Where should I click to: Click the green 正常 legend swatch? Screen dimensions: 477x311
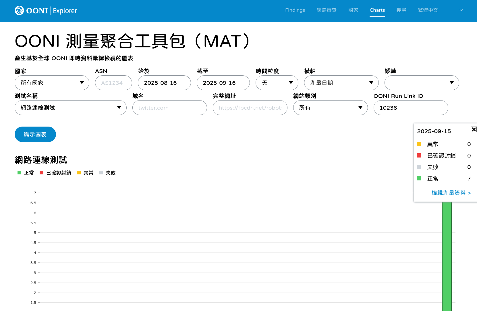coord(19,173)
